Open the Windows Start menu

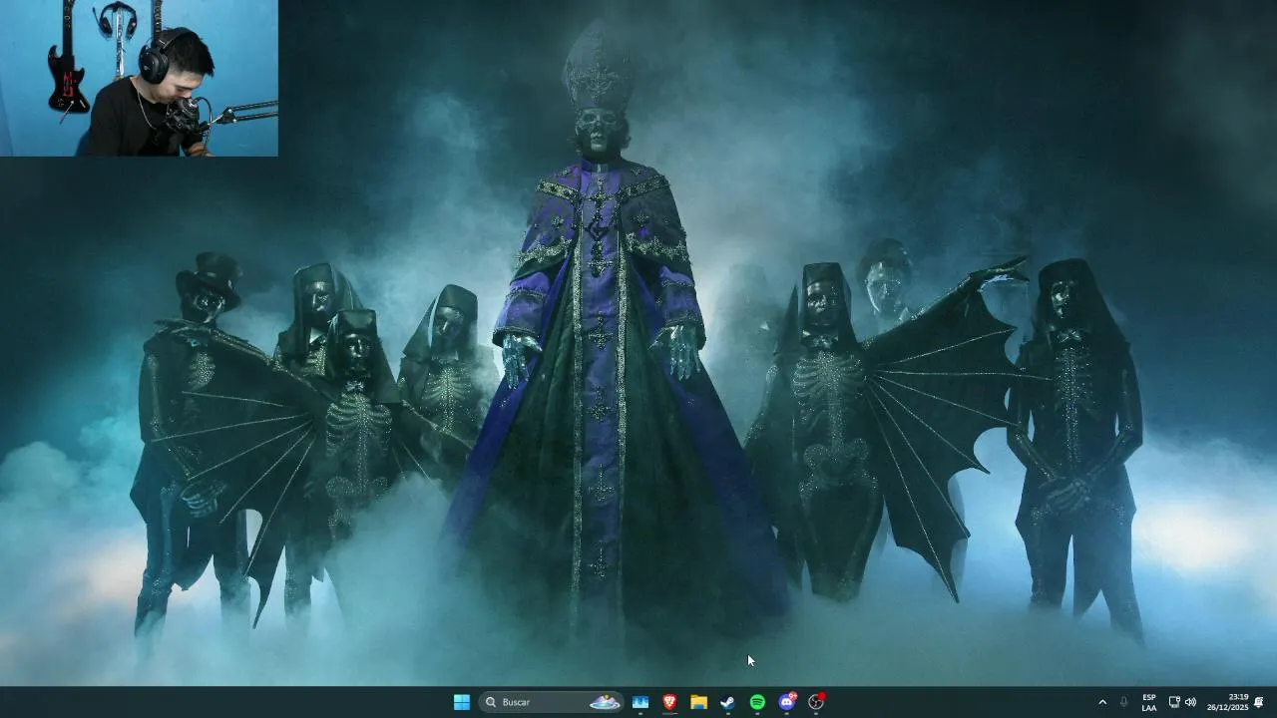(462, 702)
